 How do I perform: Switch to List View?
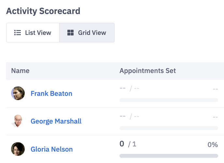pyautogui.click(x=33, y=33)
